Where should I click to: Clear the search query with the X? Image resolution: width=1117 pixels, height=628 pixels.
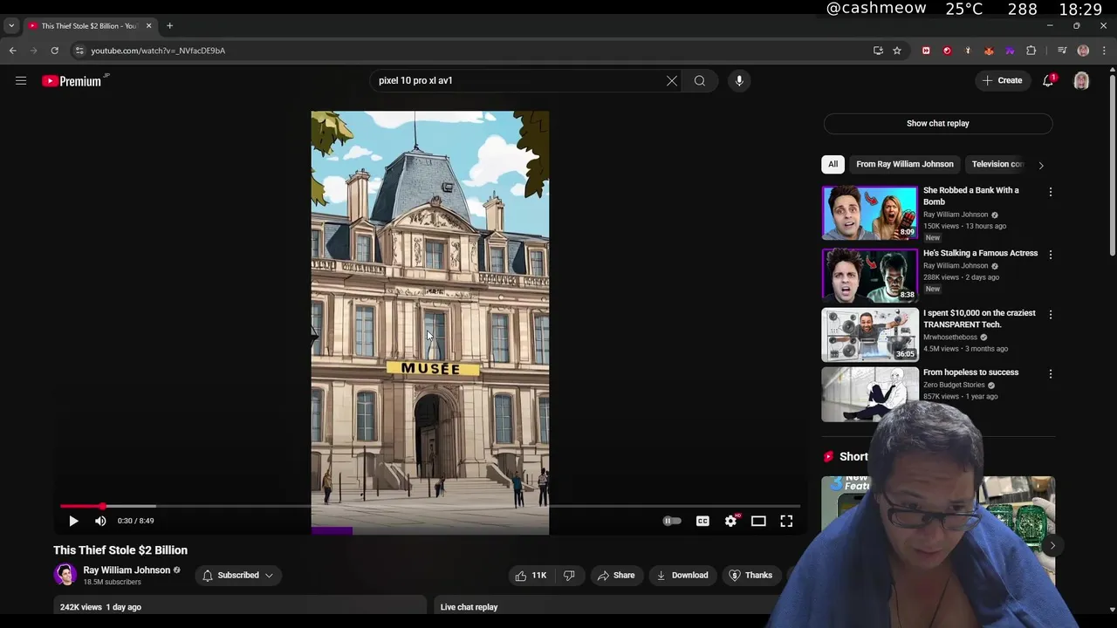pos(672,80)
